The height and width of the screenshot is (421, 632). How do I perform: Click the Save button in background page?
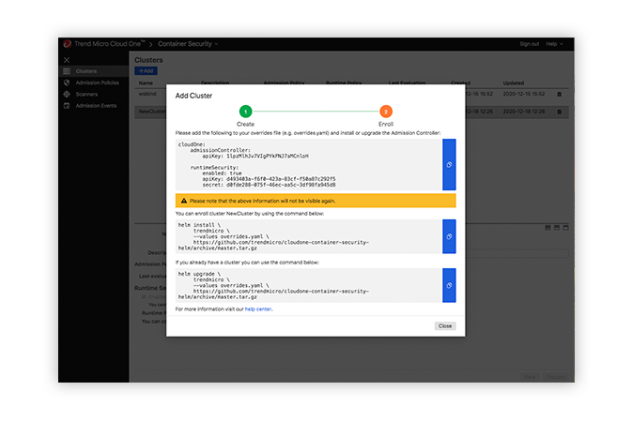click(530, 377)
